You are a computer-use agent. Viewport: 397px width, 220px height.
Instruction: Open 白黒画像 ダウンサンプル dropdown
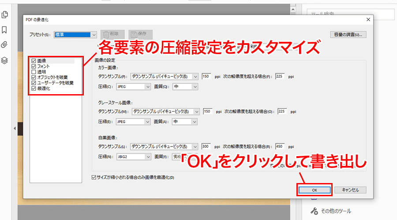164,147
